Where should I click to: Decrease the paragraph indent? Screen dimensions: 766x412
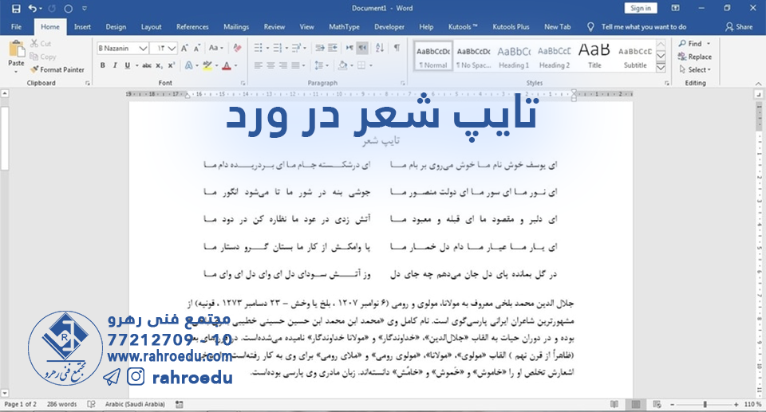pyautogui.click(x=320, y=48)
